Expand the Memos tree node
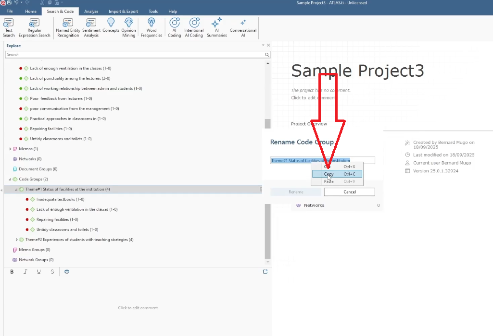 pyautogui.click(x=10, y=149)
